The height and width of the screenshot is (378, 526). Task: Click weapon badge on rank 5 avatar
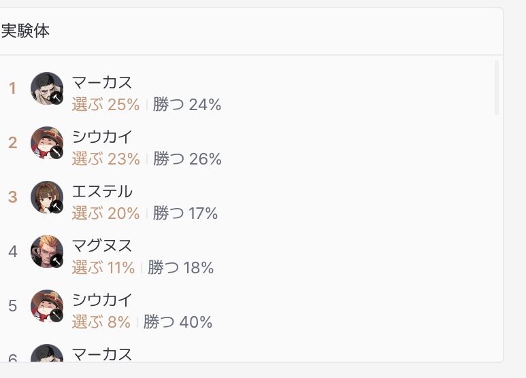pos(56,315)
